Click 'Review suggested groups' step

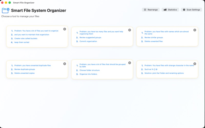(90, 37)
